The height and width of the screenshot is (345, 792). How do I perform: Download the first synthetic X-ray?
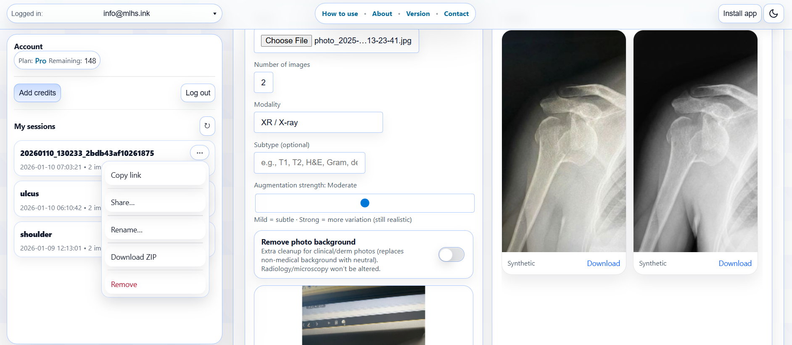point(603,263)
